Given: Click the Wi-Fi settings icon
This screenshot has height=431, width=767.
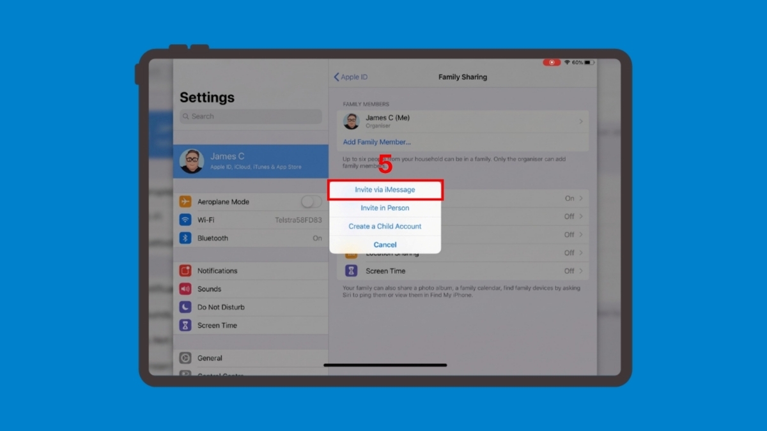Looking at the screenshot, I should coord(185,220).
